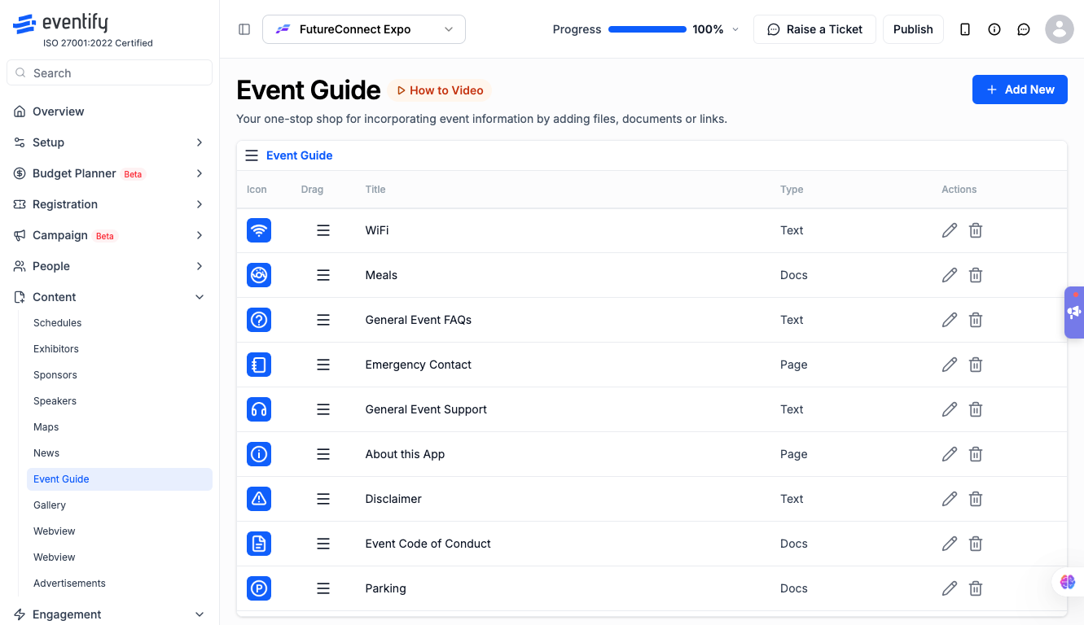Edit the General Event FAQs entry
Viewport: 1084px width, 625px height.
point(949,320)
